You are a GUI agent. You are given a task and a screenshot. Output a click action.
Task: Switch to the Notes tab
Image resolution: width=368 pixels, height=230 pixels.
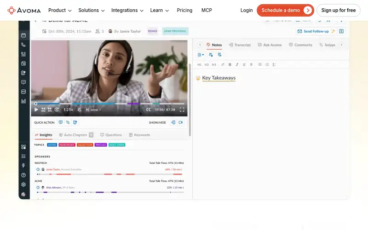point(214,45)
